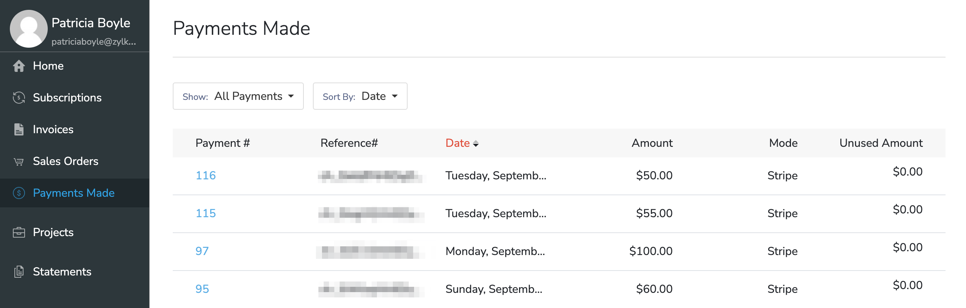The image size is (966, 308).
Task: Click the Invoices document icon
Action: [x=19, y=129]
